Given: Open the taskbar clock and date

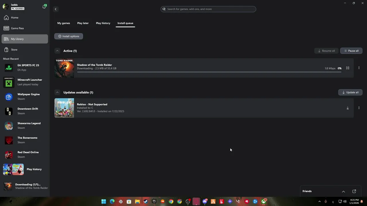Looking at the screenshot, I should [354, 202].
